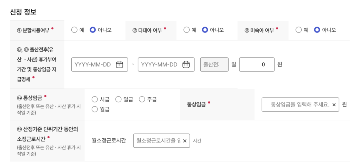Select 예 for 다태아 여부

186,30
